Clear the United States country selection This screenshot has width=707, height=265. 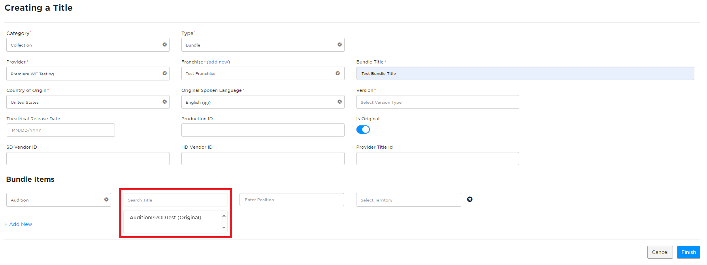(165, 102)
